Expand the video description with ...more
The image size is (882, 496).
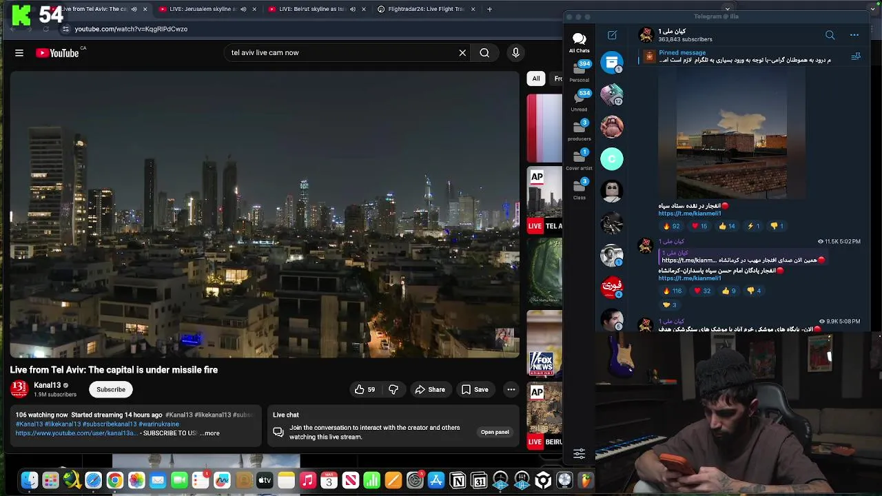pyautogui.click(x=210, y=433)
